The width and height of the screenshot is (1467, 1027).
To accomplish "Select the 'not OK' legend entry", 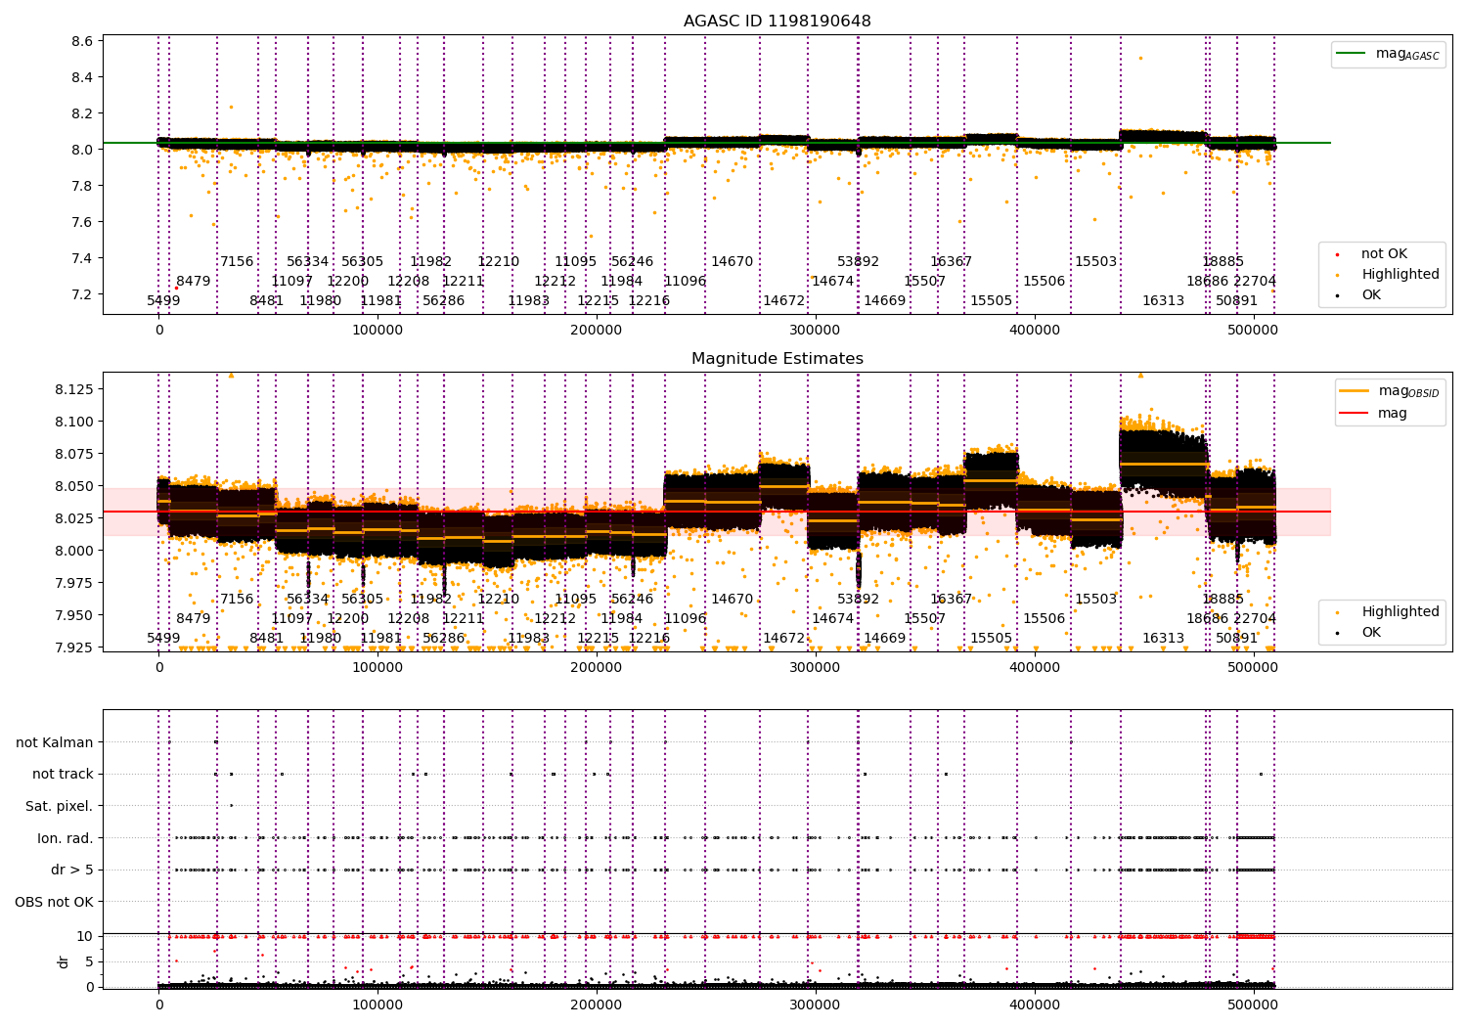I will (x=1384, y=254).
